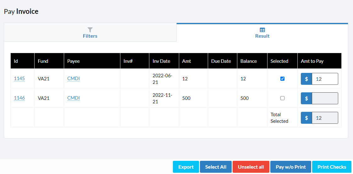Click the Print Checks button
Screen dimensions: 353x174
click(x=332, y=167)
